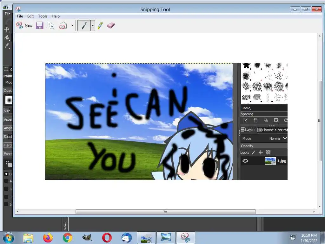Image resolution: width=325 pixels, height=244 pixels.
Task: Select the Highlighter tool
Action: click(100, 25)
